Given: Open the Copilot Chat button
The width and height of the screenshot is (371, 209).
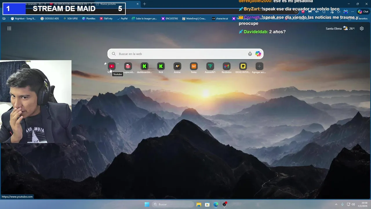Looking at the screenshot, I should pyautogui.click(x=363, y=12).
